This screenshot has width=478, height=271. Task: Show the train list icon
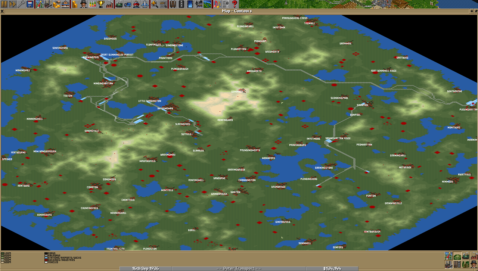pyautogui.click(x=119, y=4)
